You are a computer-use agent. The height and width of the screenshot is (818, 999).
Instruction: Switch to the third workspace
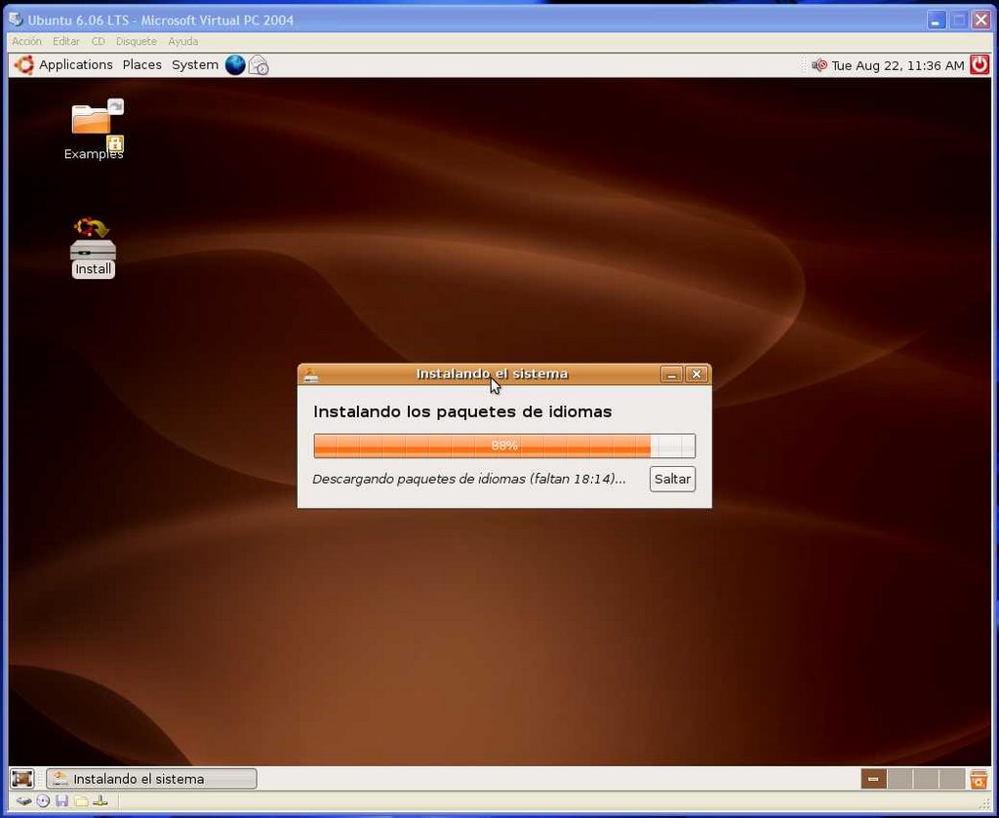(x=926, y=779)
